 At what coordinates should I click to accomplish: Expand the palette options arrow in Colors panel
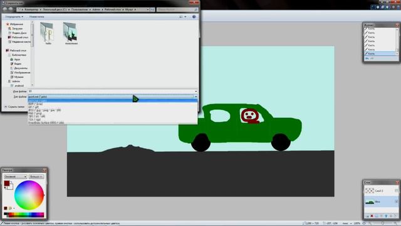[14, 208]
